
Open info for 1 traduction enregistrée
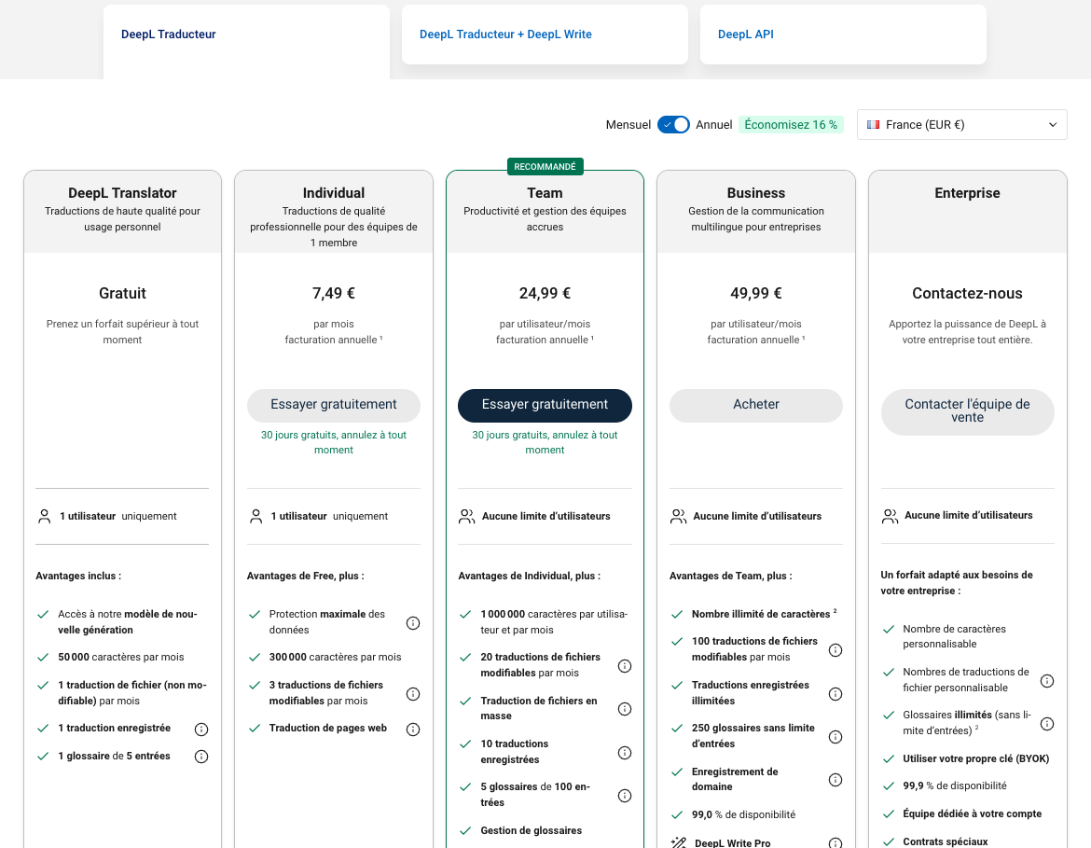click(201, 729)
